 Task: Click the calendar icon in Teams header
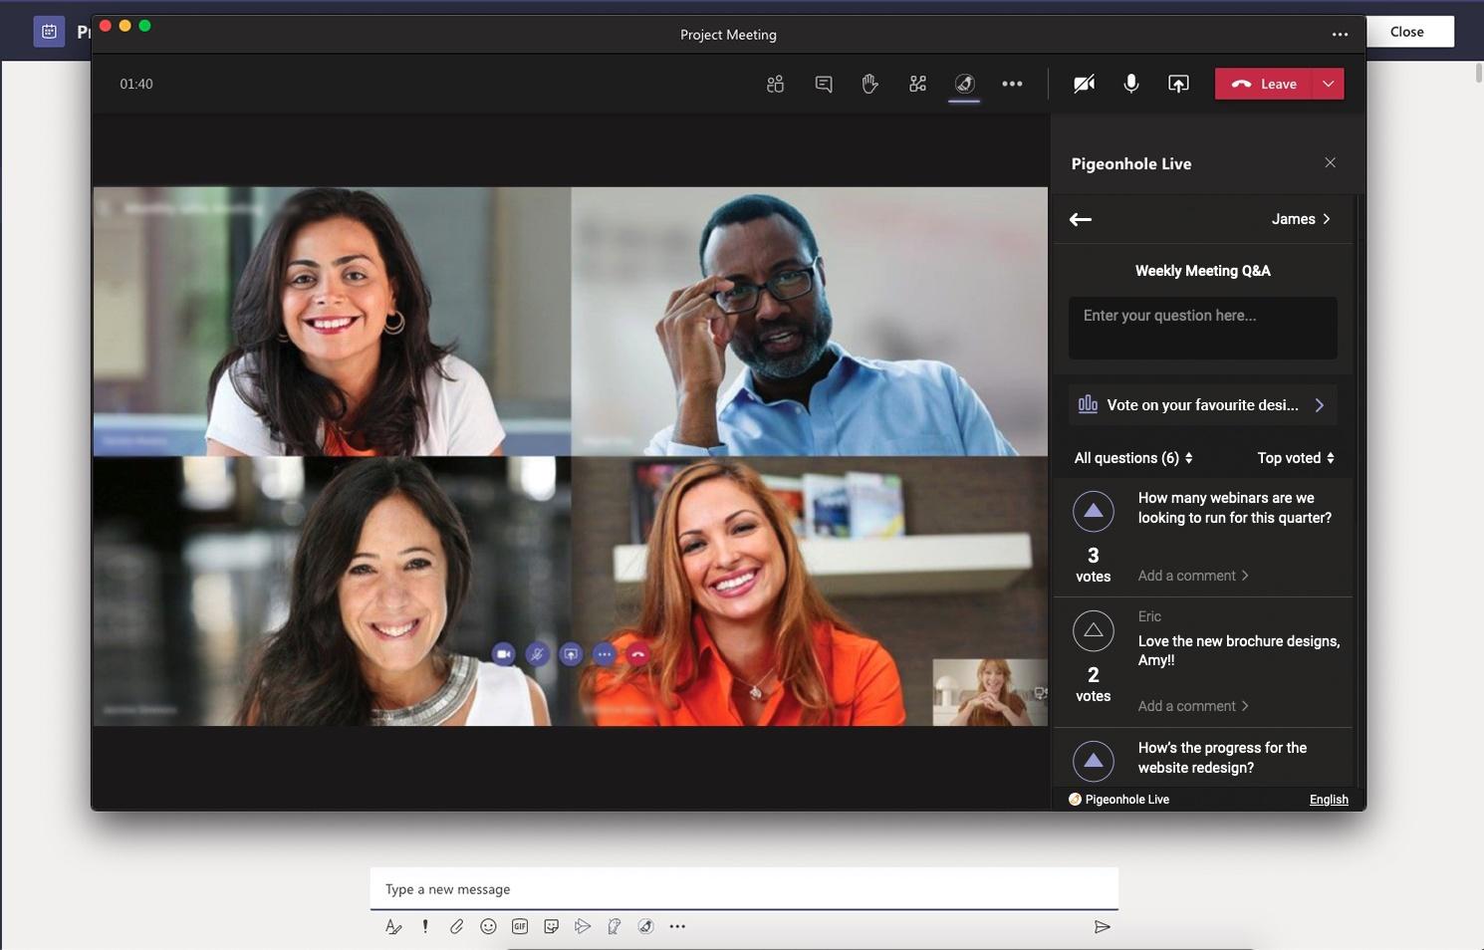tap(49, 32)
